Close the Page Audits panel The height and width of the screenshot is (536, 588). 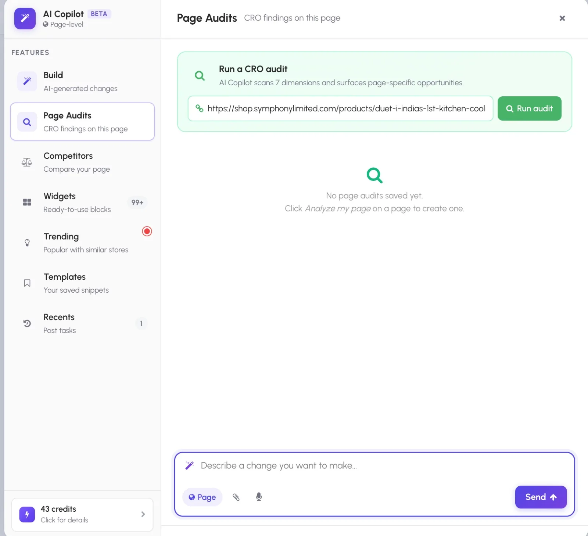click(x=562, y=18)
